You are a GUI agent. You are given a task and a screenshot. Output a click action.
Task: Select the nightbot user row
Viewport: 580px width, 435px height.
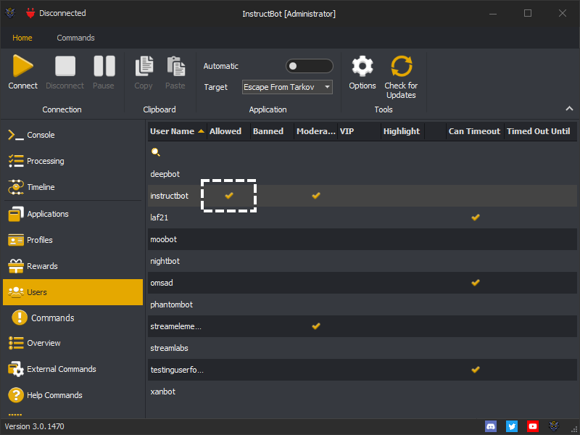pyautogui.click(x=362, y=261)
